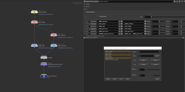Image resolution: width=185 pixels, height=92 pixels.
Task: Open the parameter gear menu icon
Action: pyautogui.click(x=175, y=2)
